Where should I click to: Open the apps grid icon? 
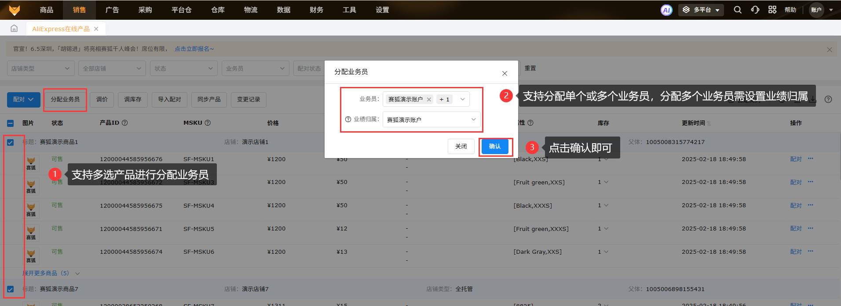(772, 10)
